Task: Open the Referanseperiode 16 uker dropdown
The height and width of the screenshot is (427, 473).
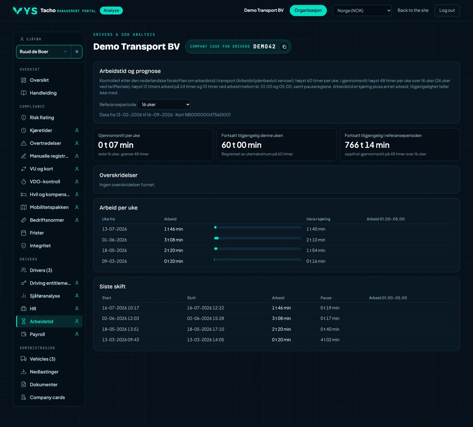Action: pos(164,105)
